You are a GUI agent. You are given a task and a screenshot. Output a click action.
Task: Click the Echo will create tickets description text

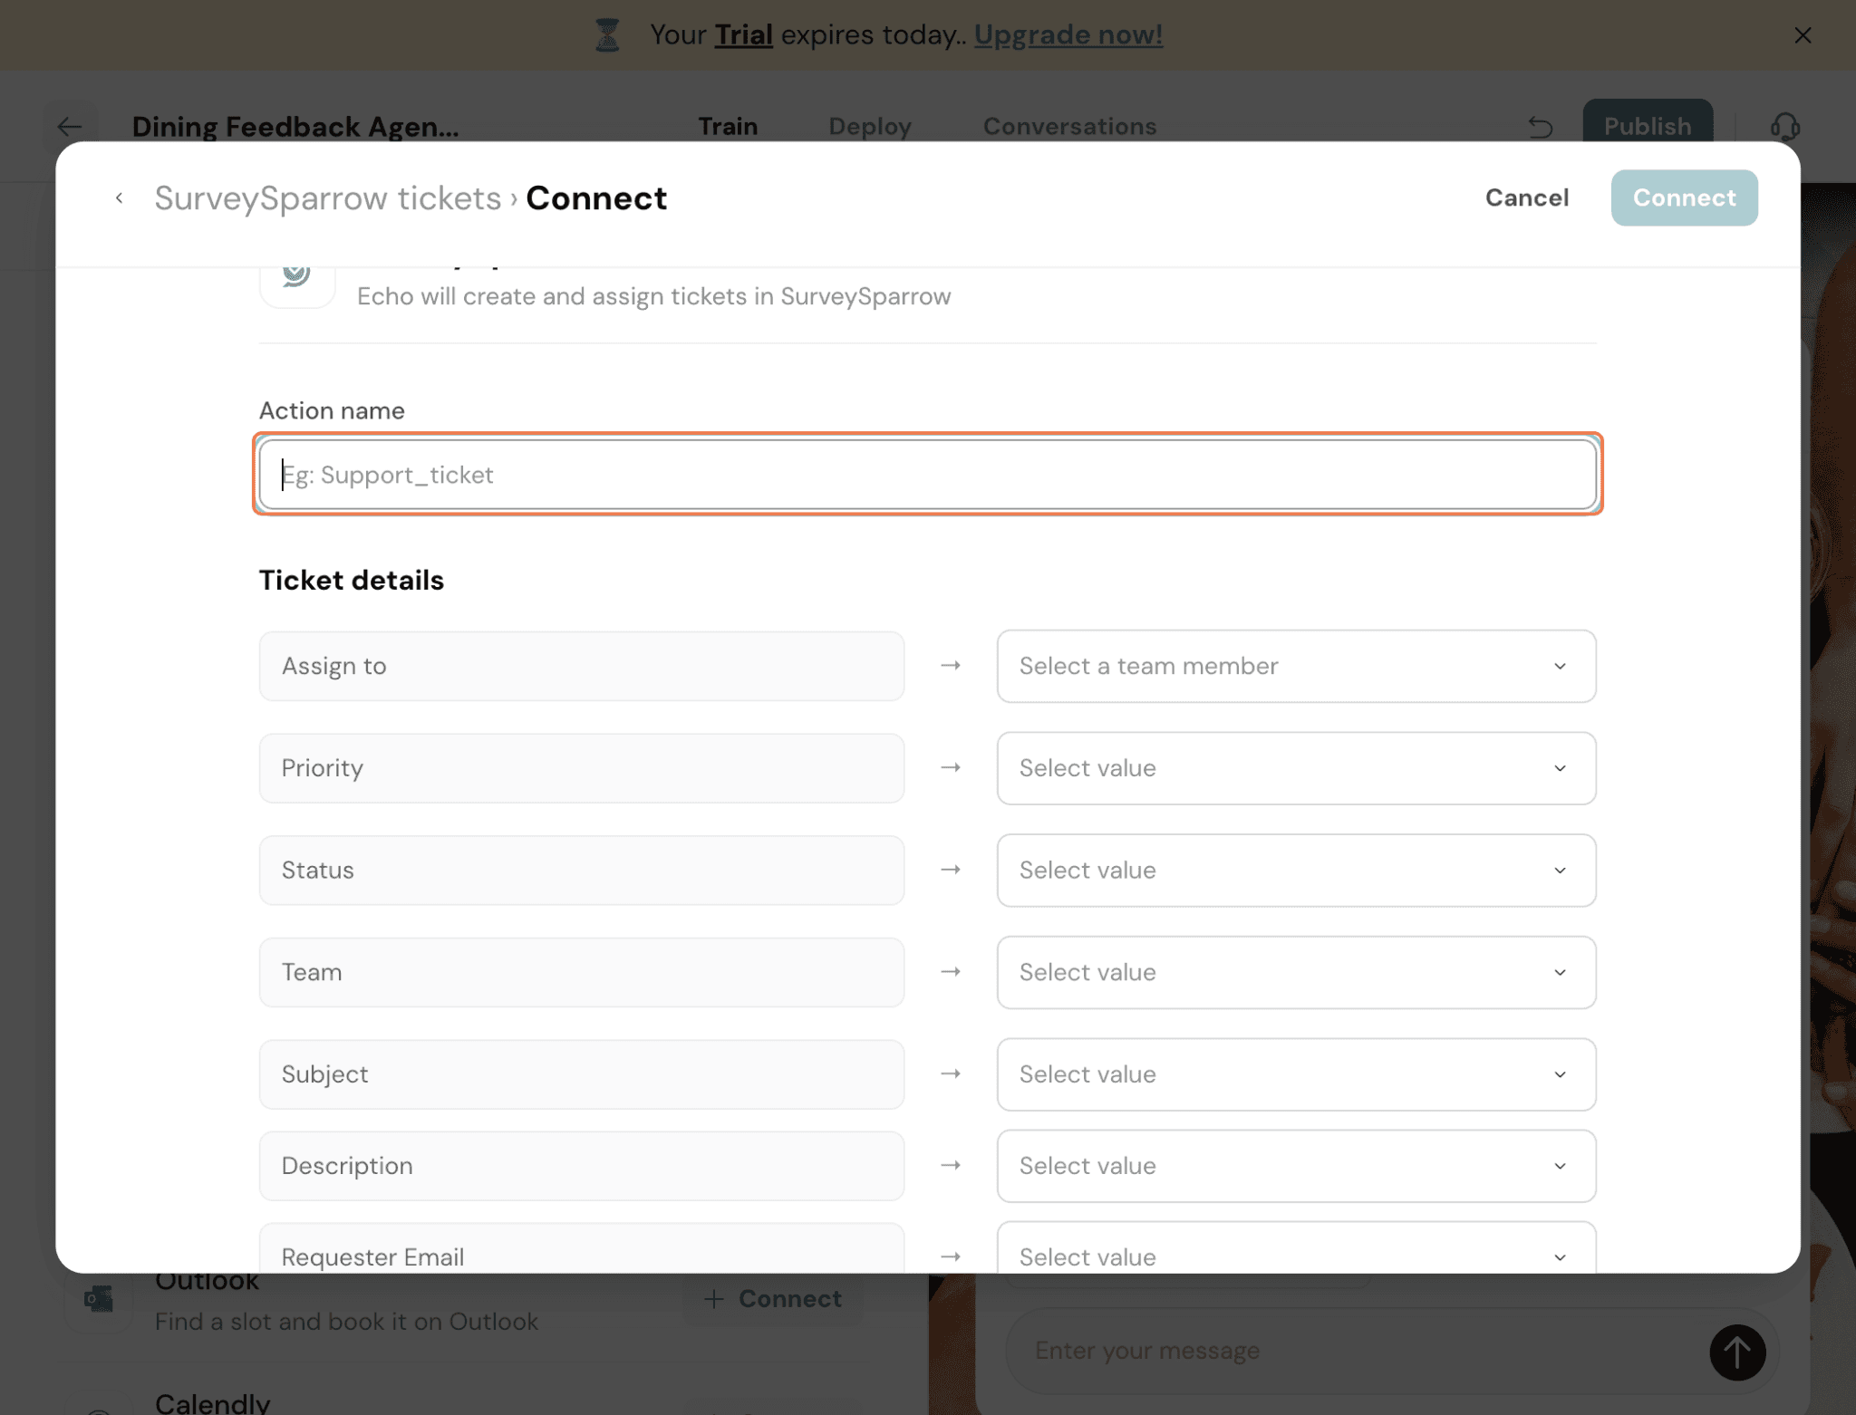pyautogui.click(x=653, y=296)
